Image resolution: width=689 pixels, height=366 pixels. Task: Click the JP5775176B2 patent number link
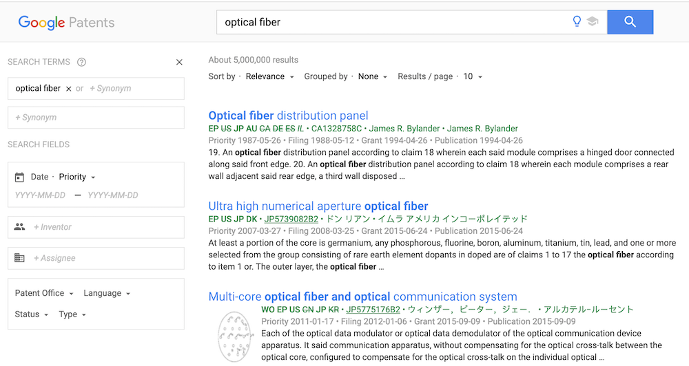373,310
